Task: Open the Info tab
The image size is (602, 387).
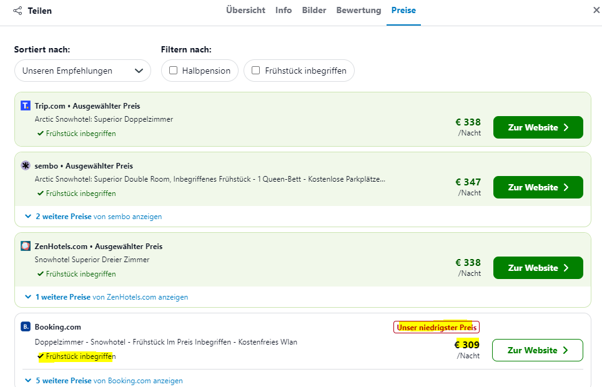Action: tap(284, 11)
